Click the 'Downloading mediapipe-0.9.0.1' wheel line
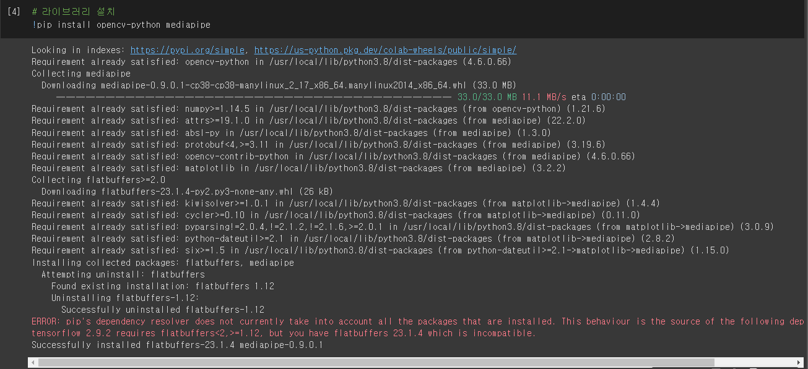Image resolution: width=808 pixels, height=369 pixels. (x=279, y=85)
